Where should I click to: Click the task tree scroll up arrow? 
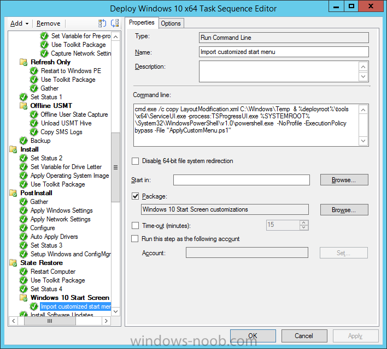click(115, 37)
